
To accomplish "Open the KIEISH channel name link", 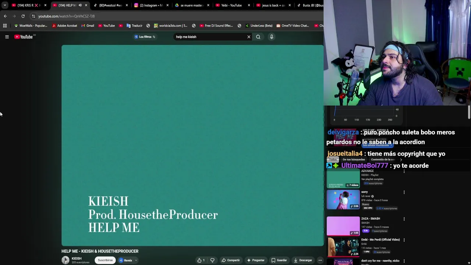I will 77,259.
